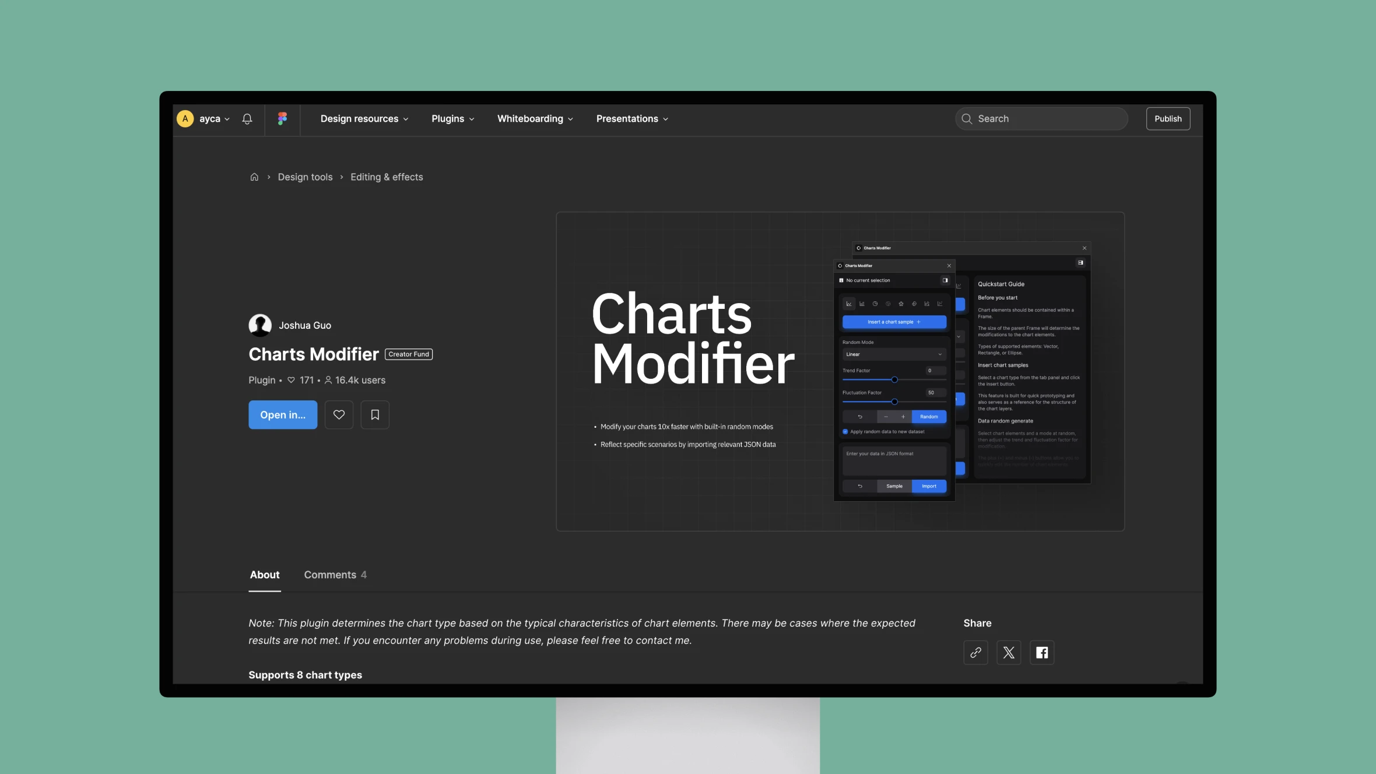Expand the Plugins menu
The image size is (1376, 774).
tap(452, 118)
